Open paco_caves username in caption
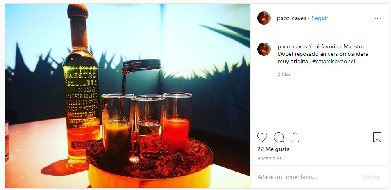Image resolution: width=391 pixels, height=190 pixels. coord(292,47)
